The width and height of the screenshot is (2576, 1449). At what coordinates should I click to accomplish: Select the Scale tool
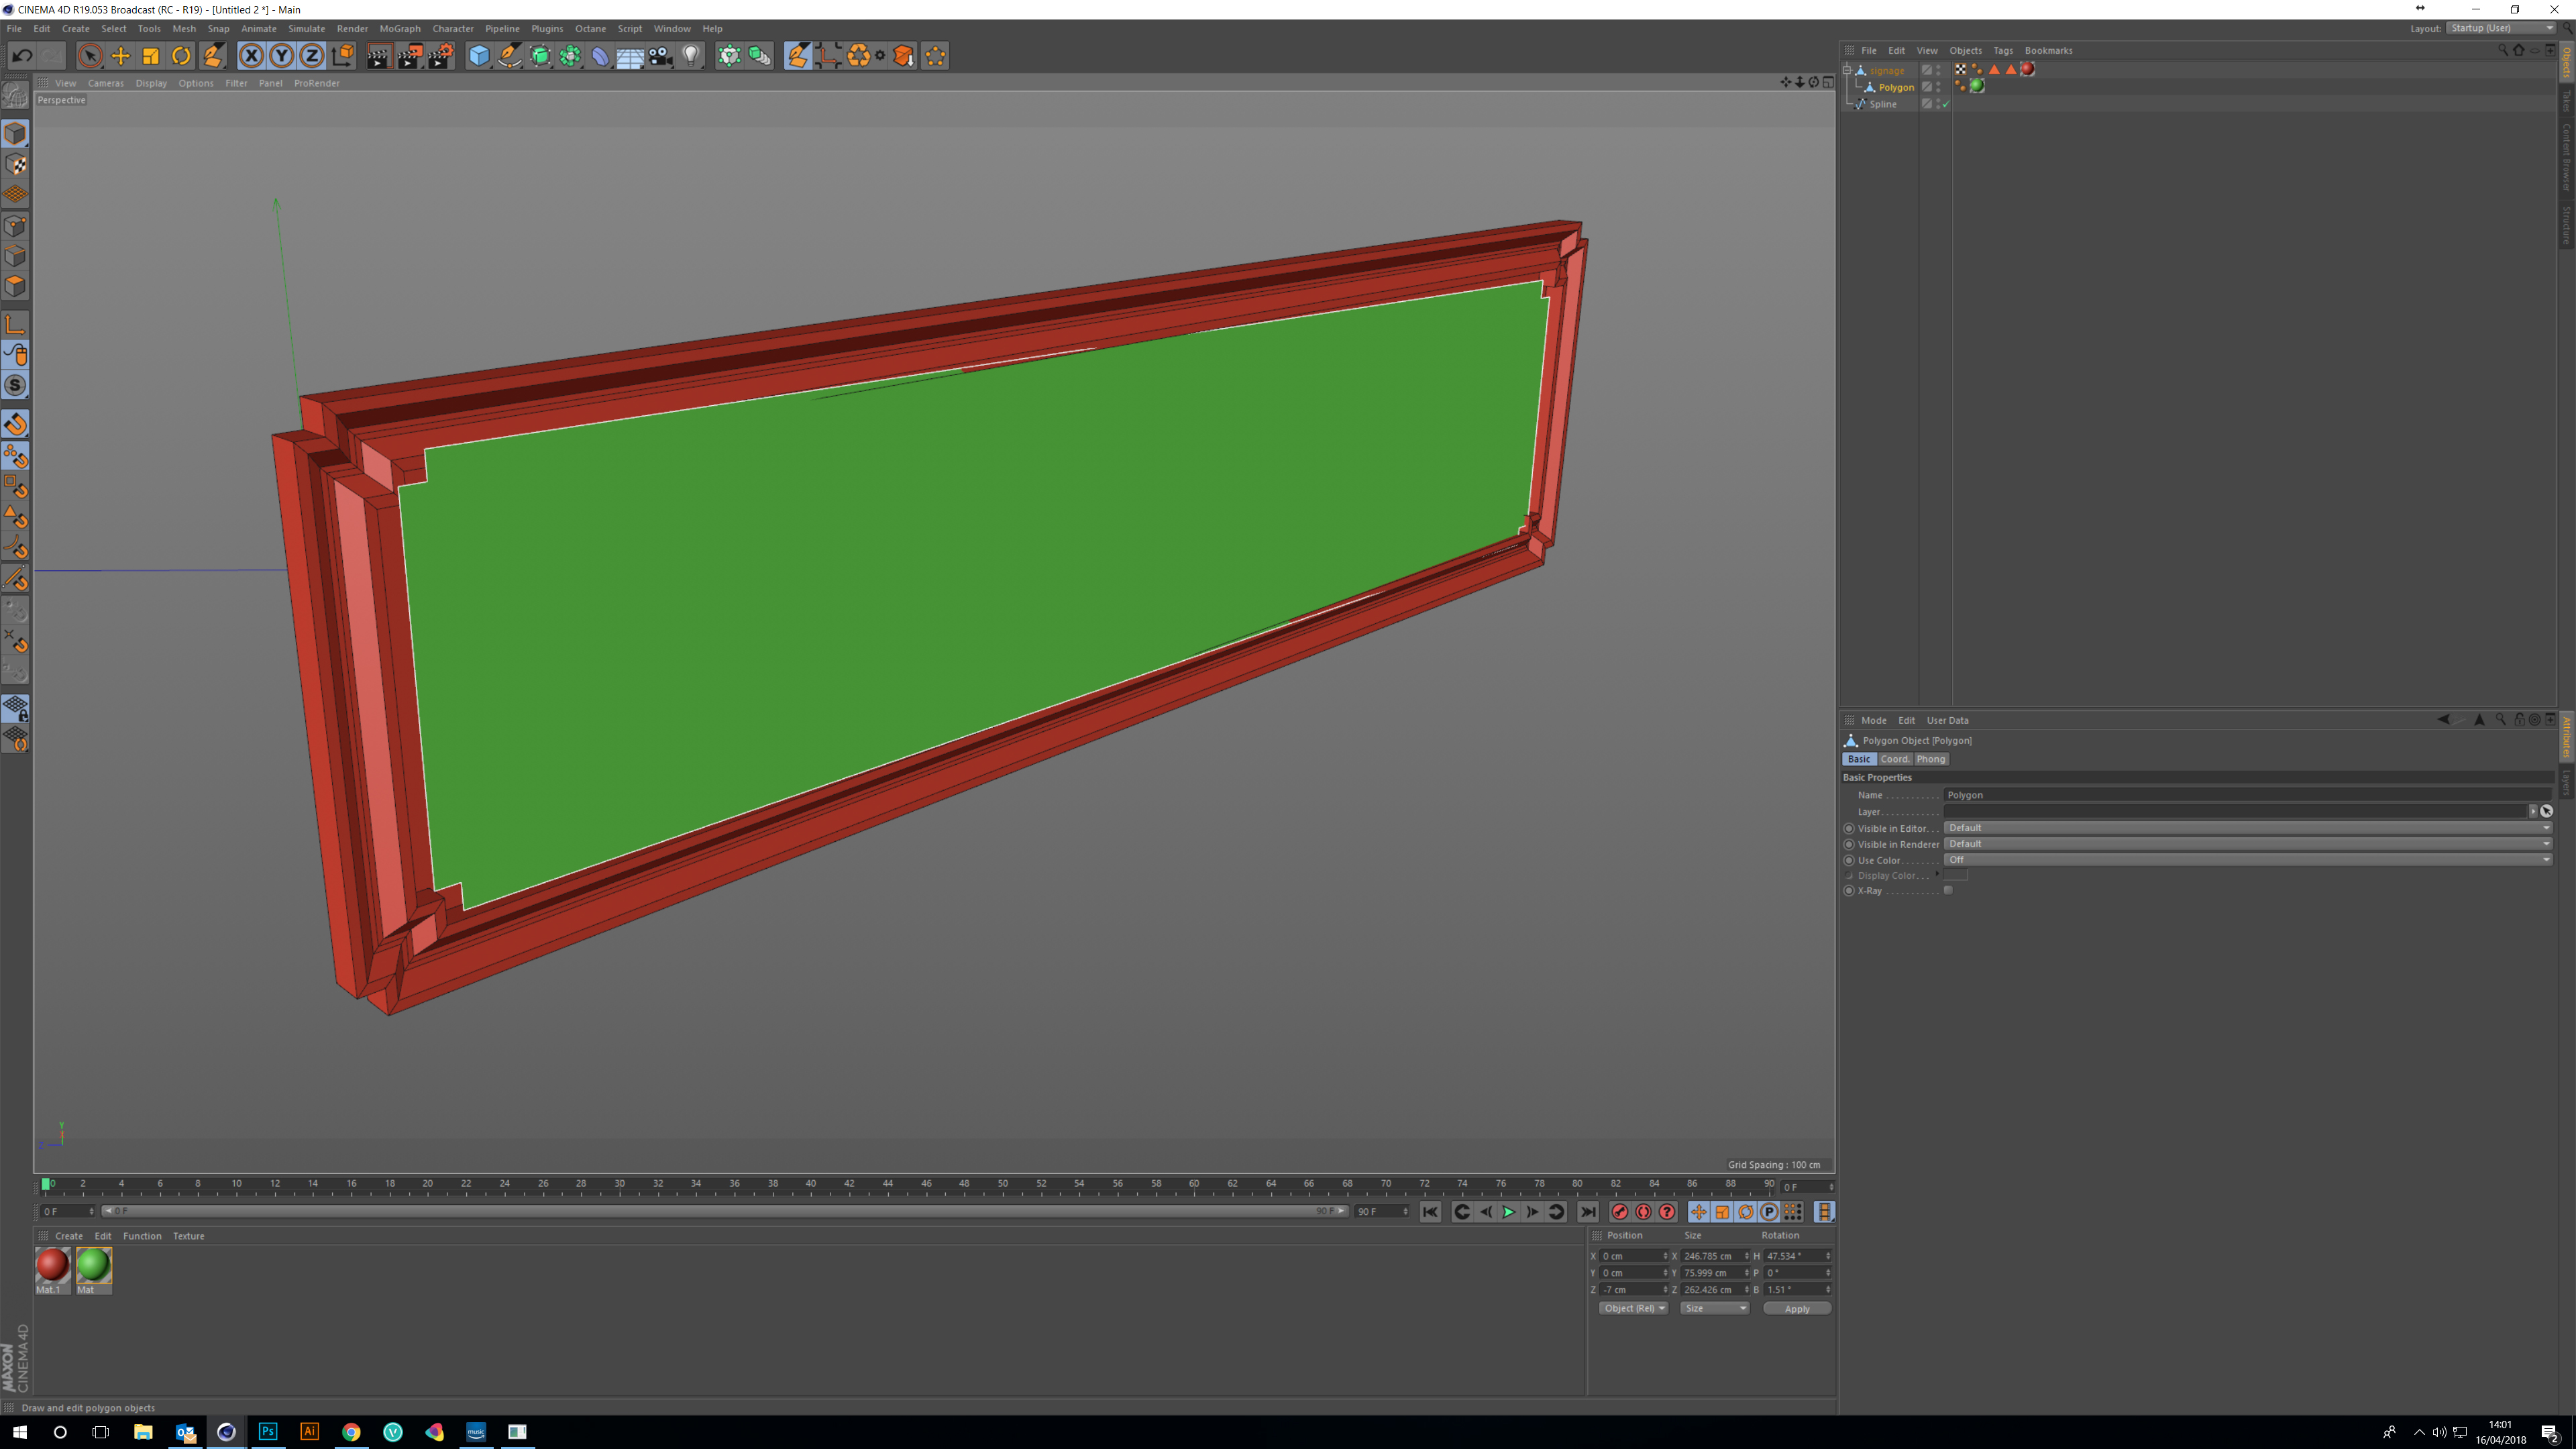coord(151,56)
